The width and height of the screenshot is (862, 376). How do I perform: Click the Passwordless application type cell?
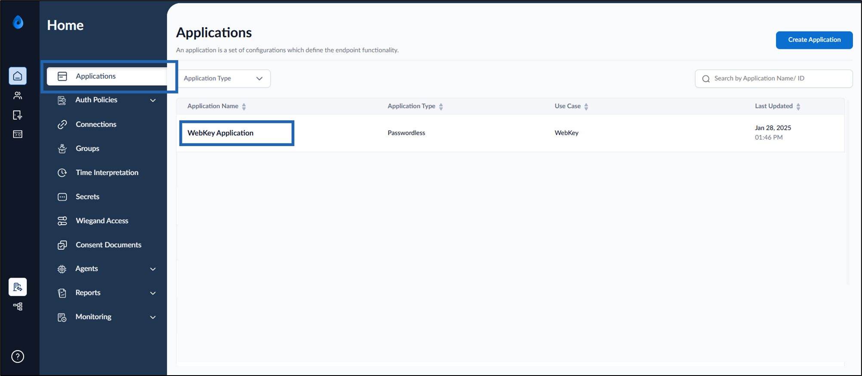coord(406,133)
